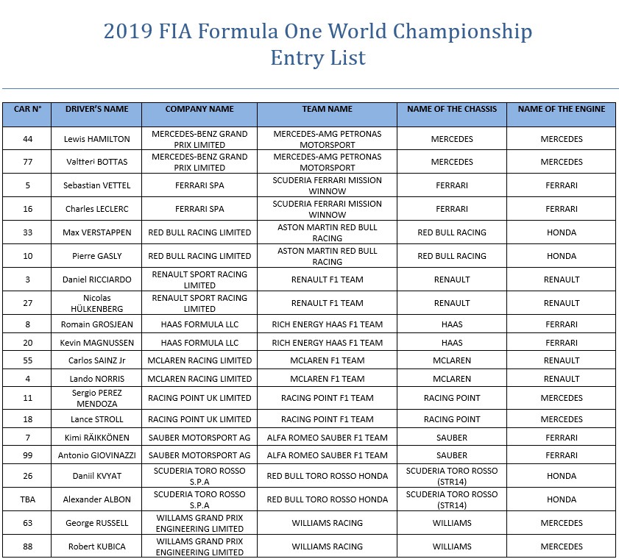The height and width of the screenshot is (559, 619).
Task: Select the Lando NORRIS driver cell
Action: pyautogui.click(x=96, y=379)
